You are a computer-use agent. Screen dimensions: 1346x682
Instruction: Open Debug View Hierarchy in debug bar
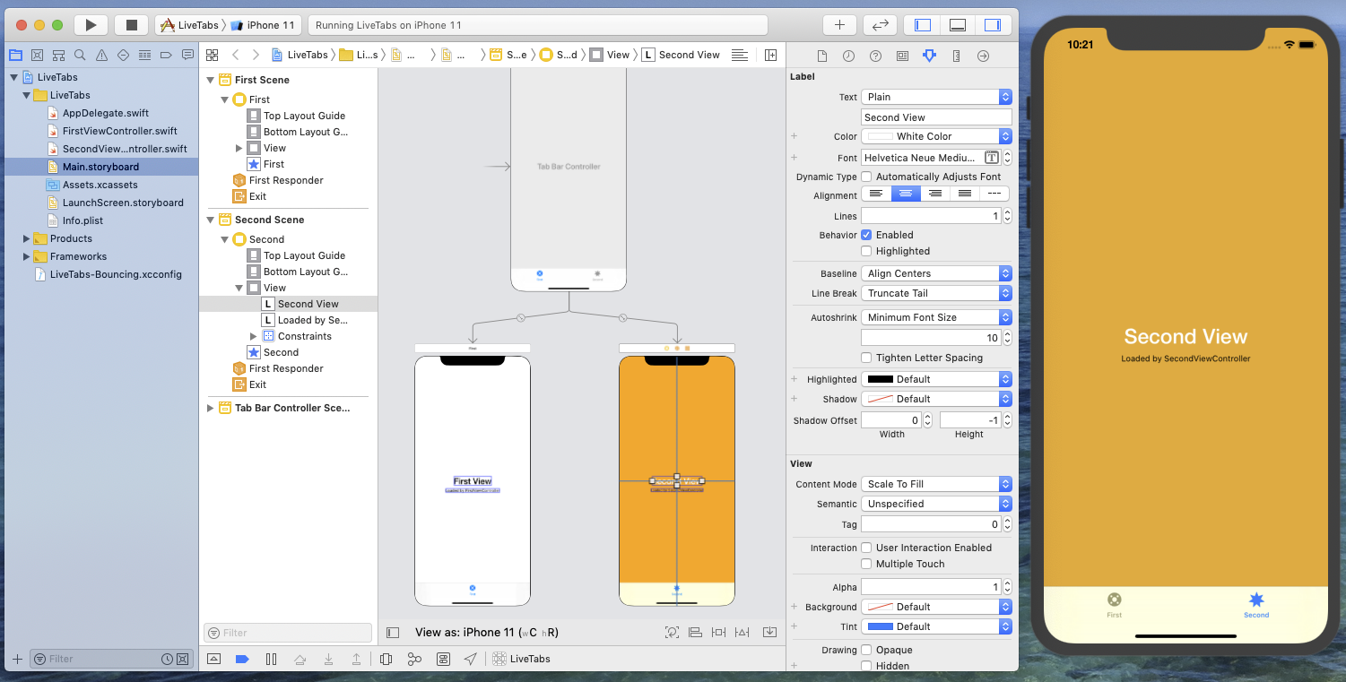click(386, 659)
